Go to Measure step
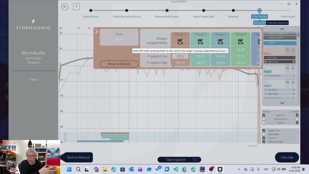This screenshot has width=309, height=174. pyautogui.click(x=233, y=10)
